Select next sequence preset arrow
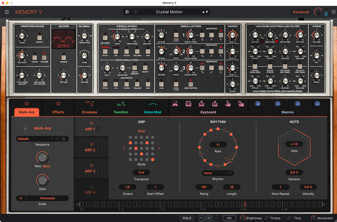 56,139
